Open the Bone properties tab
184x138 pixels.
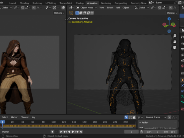coord(182,102)
